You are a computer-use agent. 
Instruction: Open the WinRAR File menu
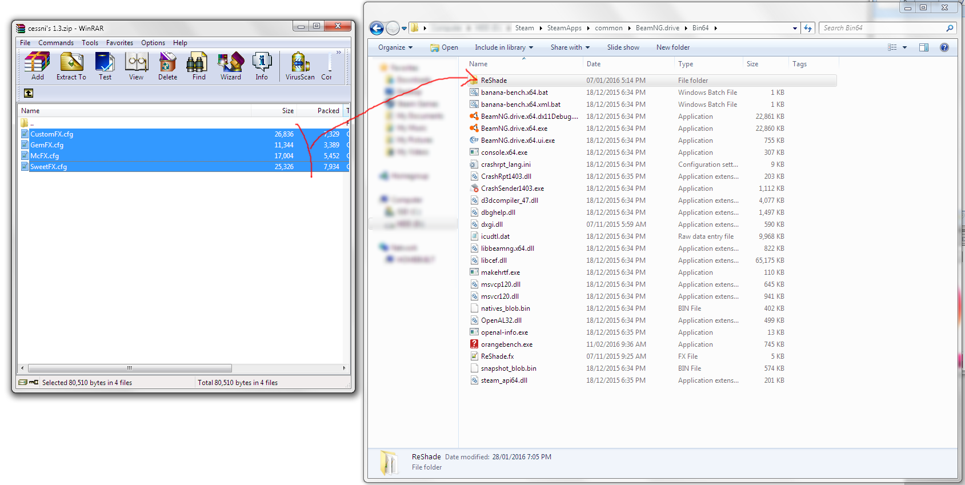25,43
